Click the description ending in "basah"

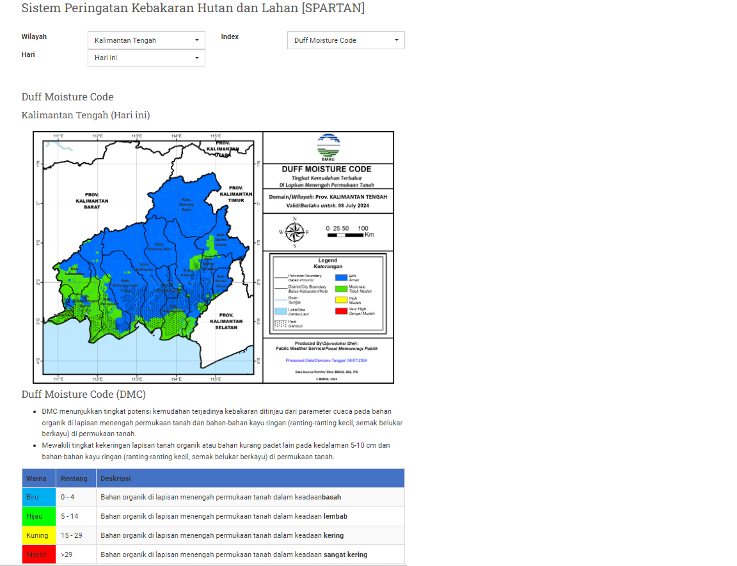coord(221,497)
